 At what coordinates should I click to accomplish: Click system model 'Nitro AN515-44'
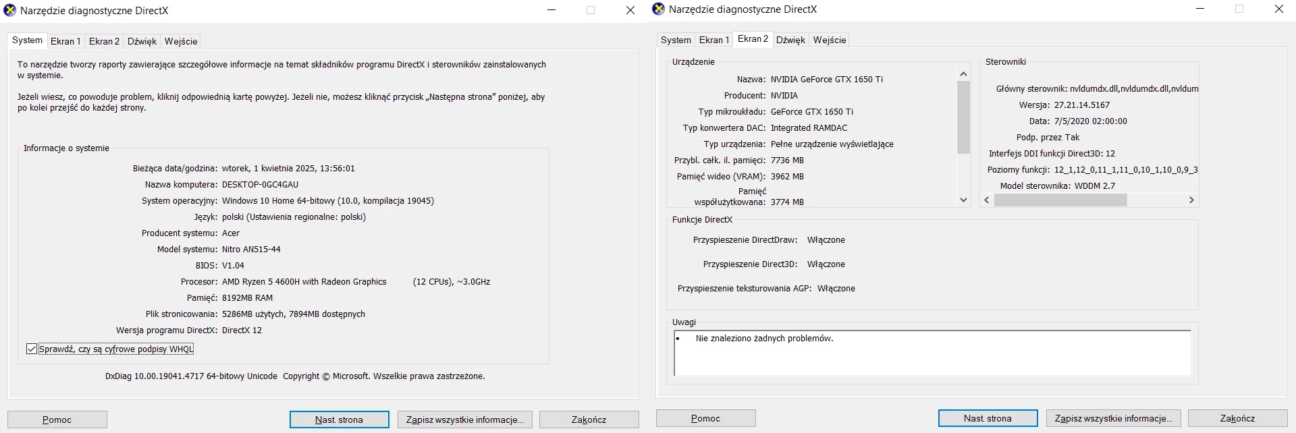coord(251,249)
